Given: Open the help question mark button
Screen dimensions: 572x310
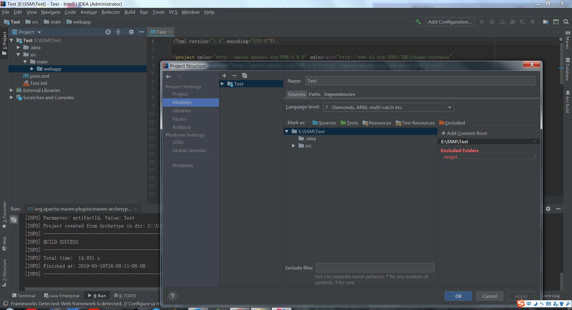Looking at the screenshot, I should [172, 296].
